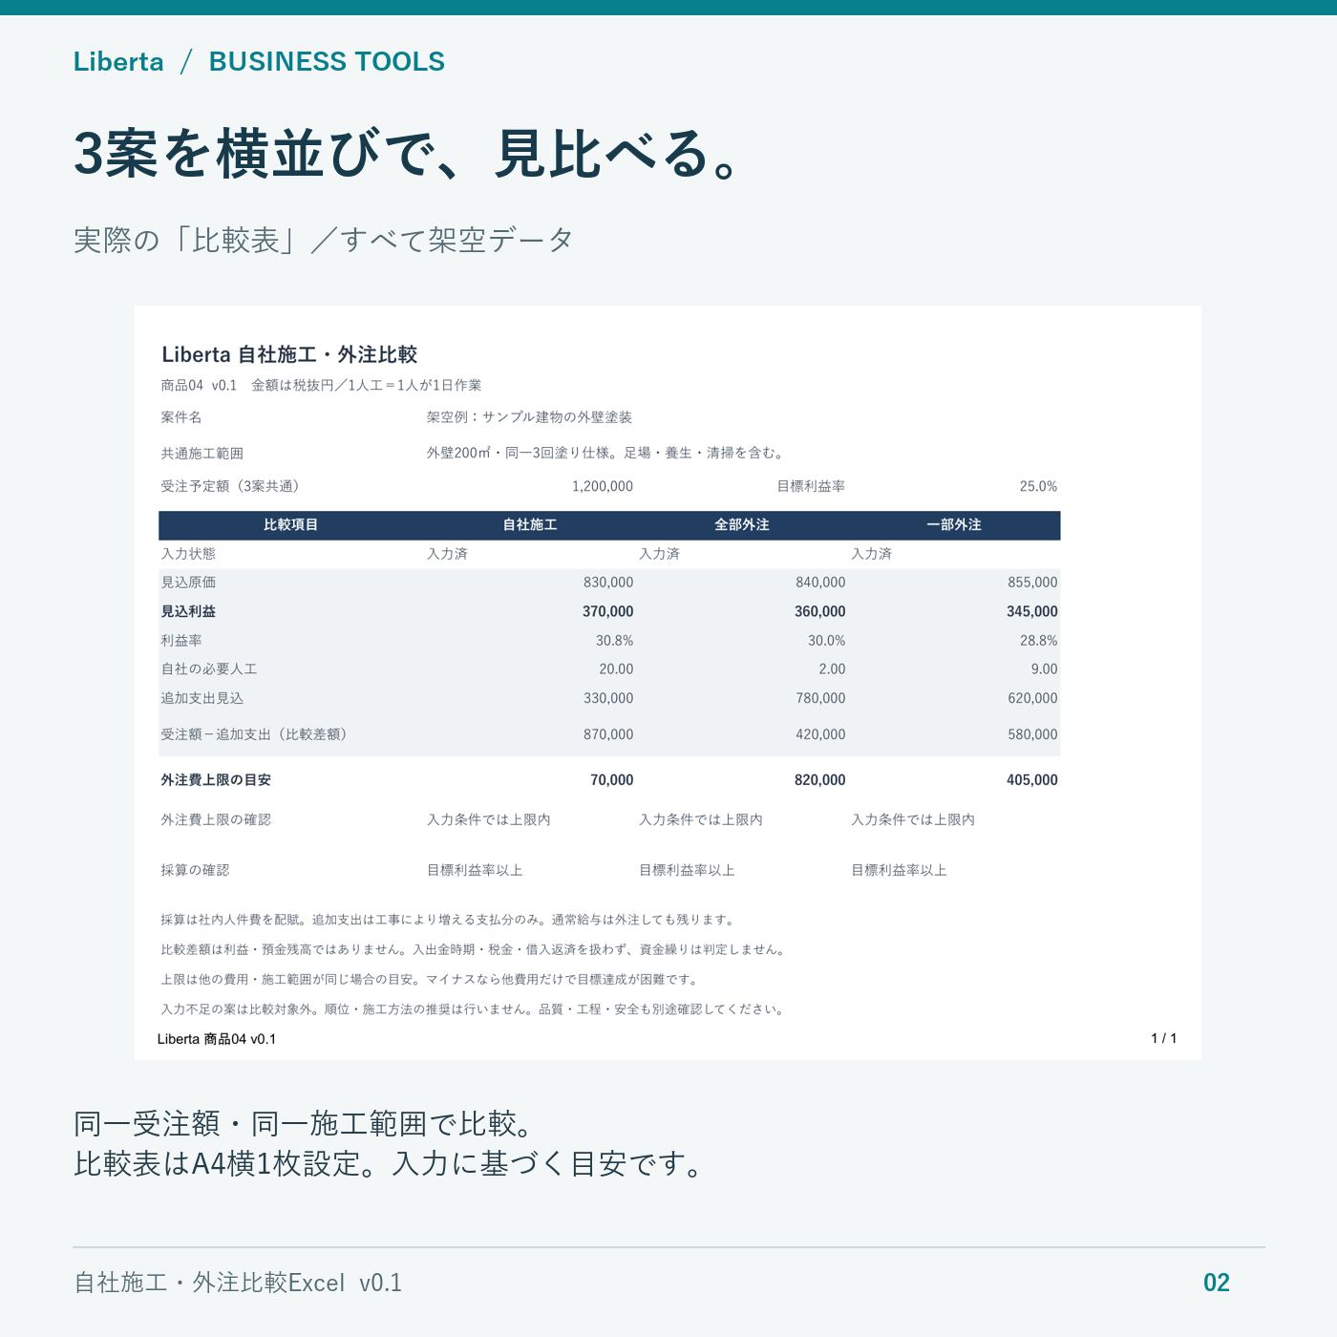
Task: Click the "案件名" label
Action: click(181, 417)
